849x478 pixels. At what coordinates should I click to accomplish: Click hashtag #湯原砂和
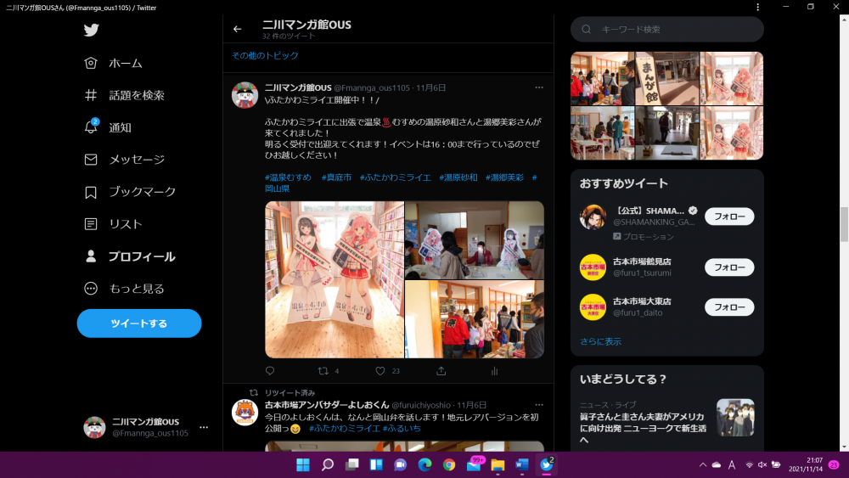point(458,177)
